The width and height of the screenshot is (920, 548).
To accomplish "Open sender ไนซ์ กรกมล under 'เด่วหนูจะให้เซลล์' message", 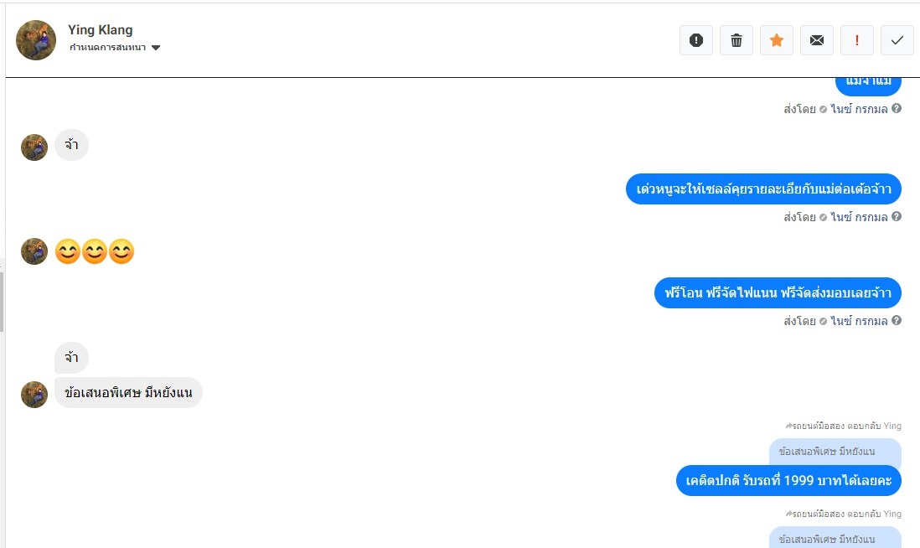I will 859,217.
